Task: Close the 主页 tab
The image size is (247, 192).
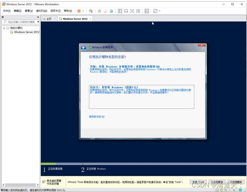Action: pos(55,19)
